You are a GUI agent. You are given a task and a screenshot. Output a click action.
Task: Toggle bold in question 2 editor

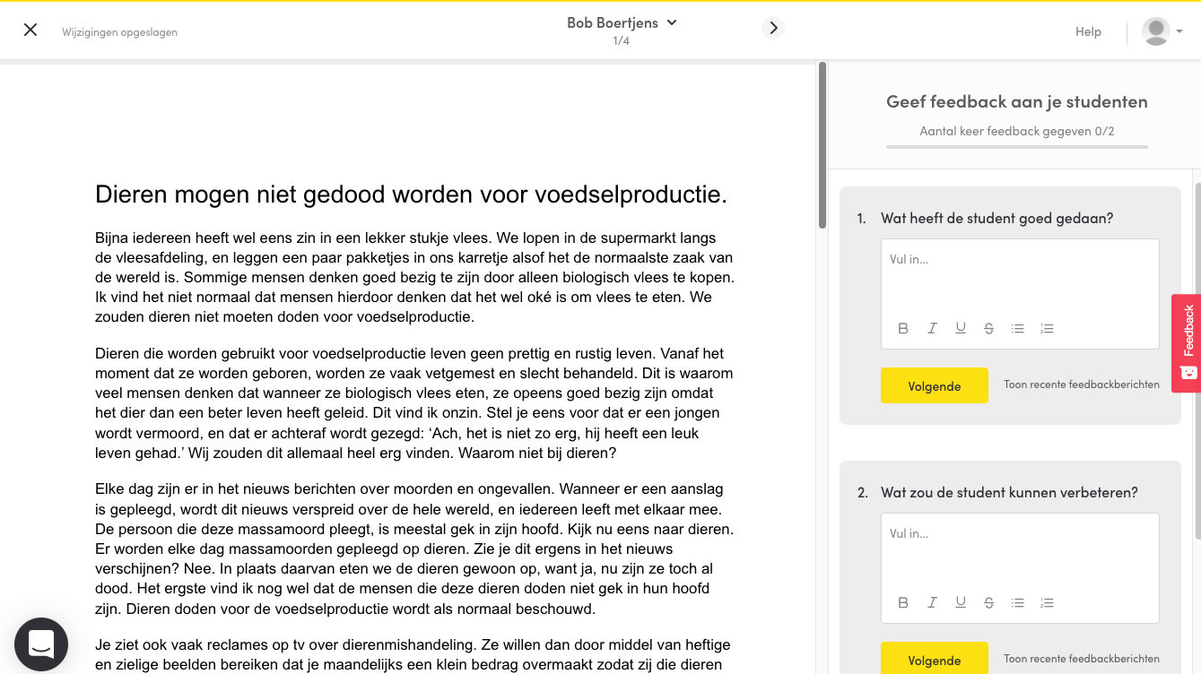(903, 603)
